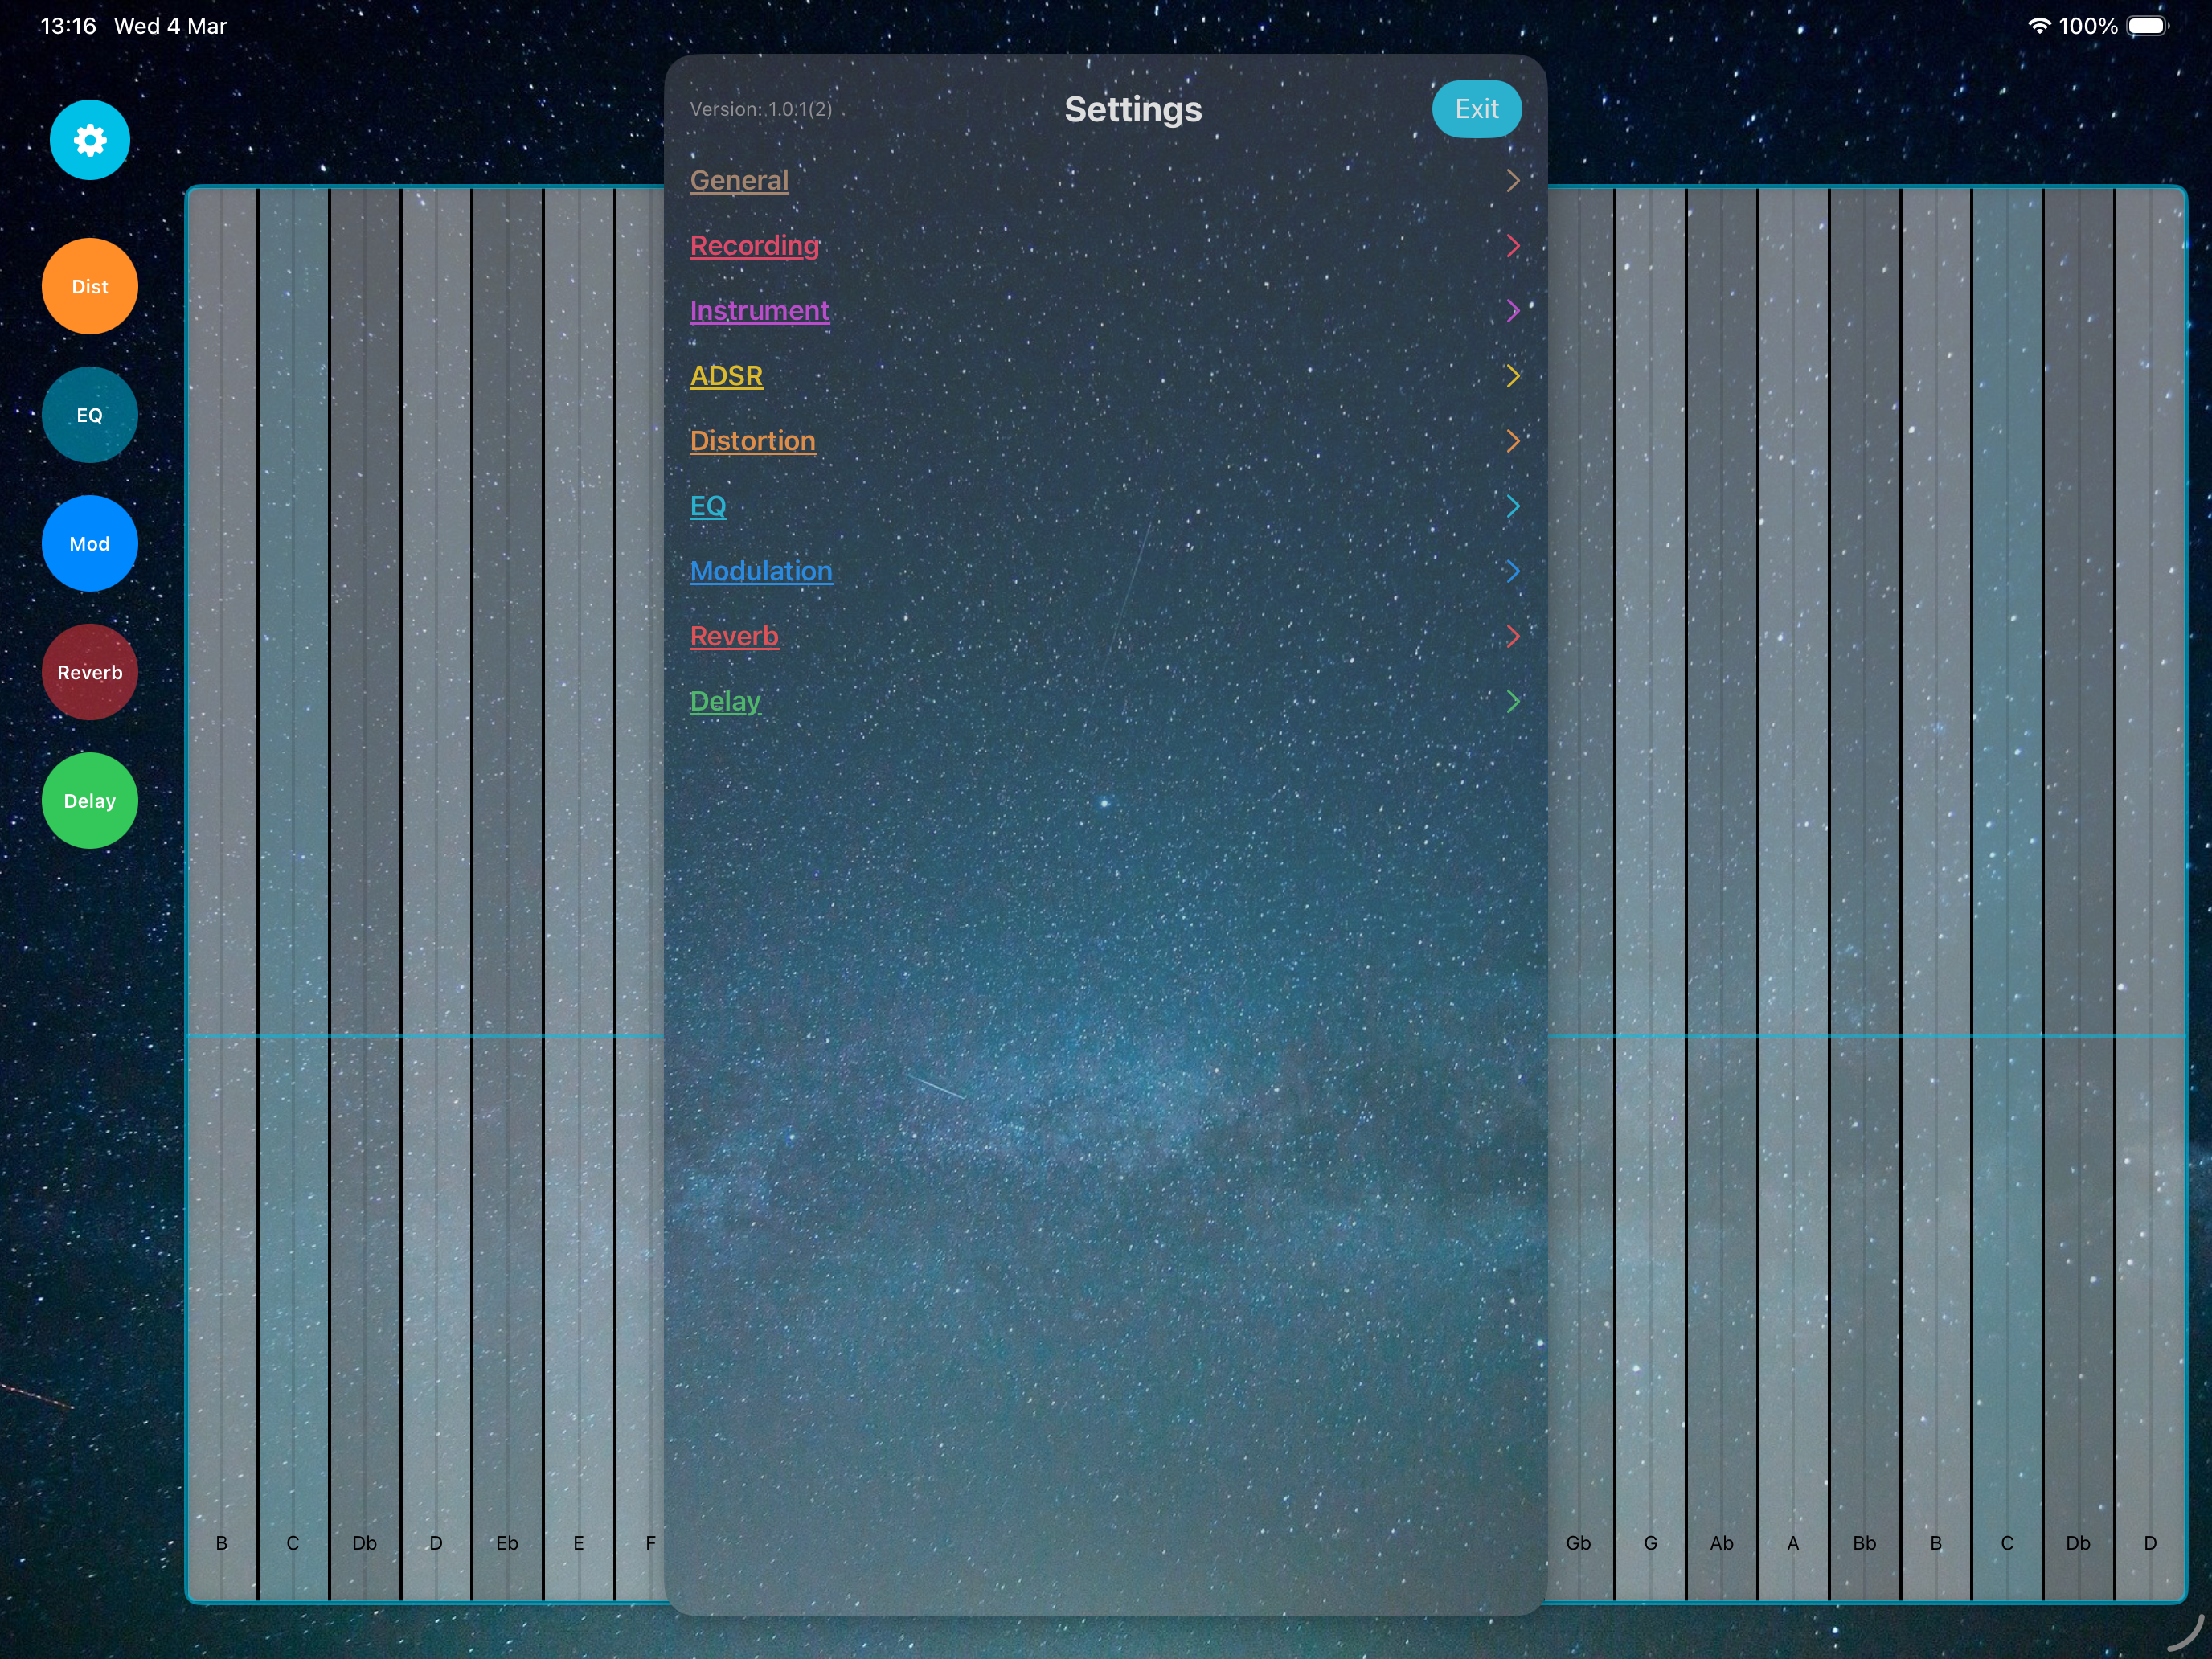Play the Gb key
2212x1659 pixels.
[1580, 894]
